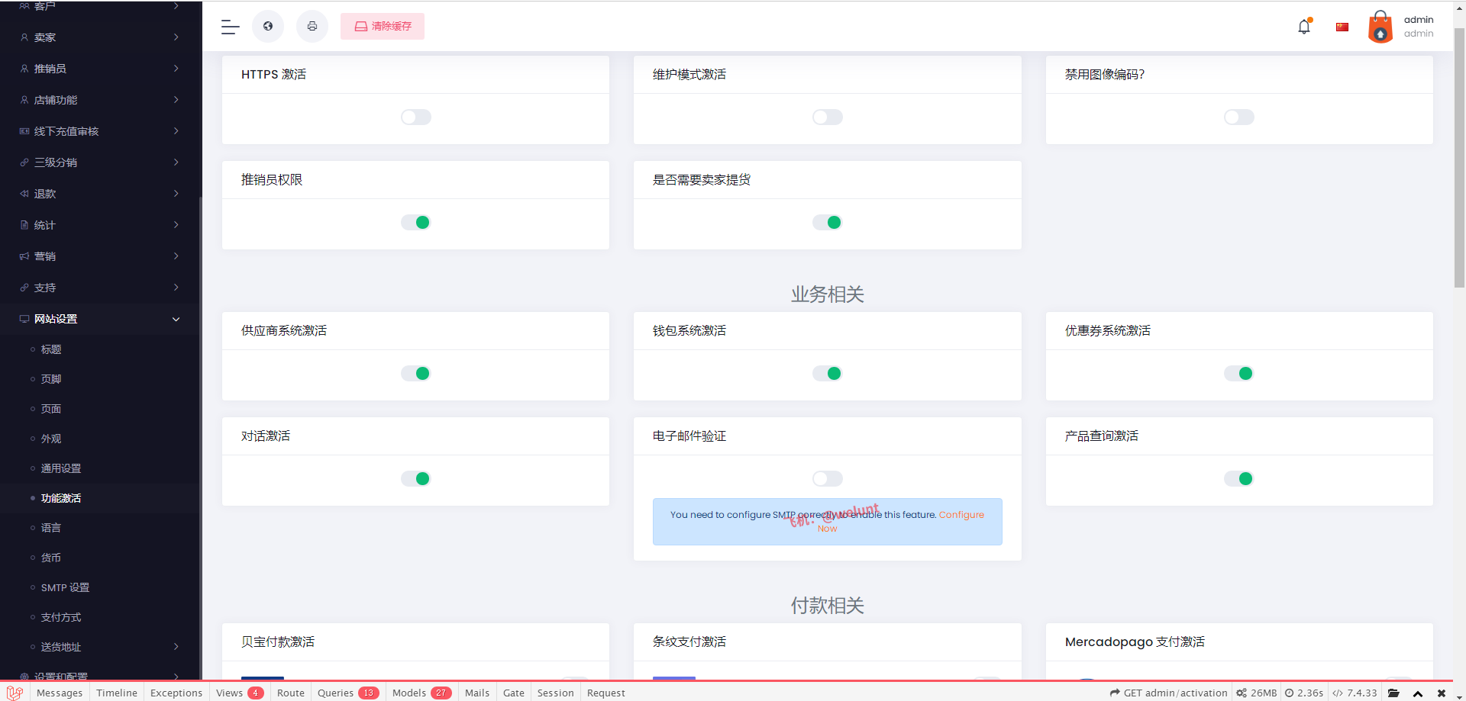
Task: Open SMTP 设置 sidebar item
Action: 100,587
